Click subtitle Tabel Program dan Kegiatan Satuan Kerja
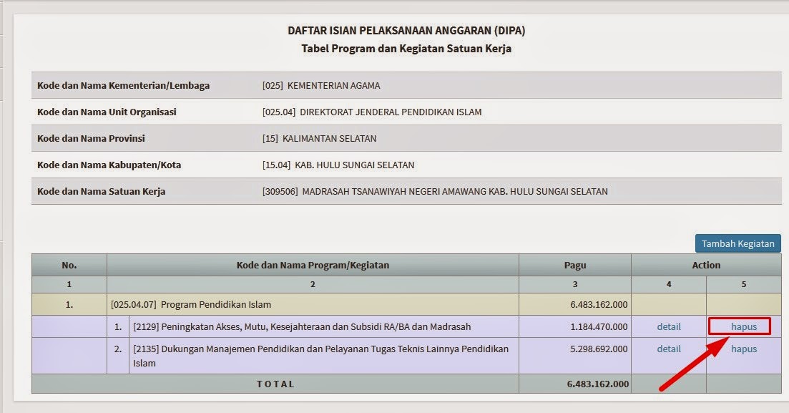This screenshot has height=413, width=789. (406, 49)
